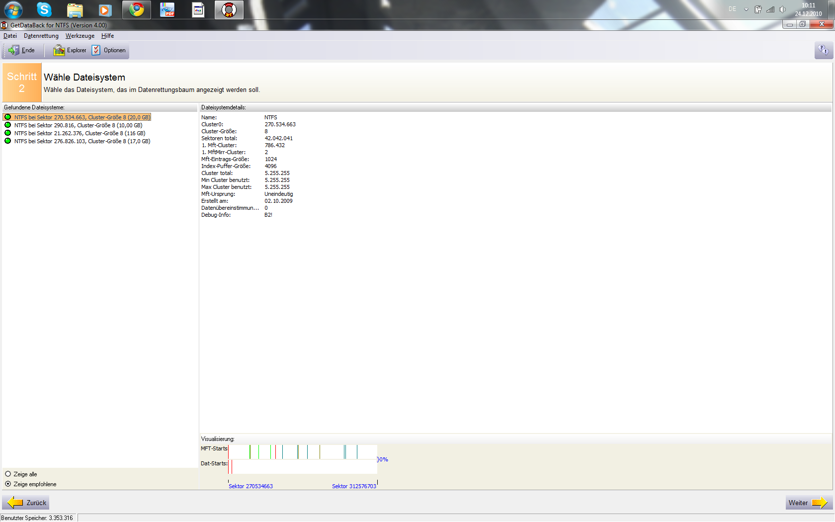This screenshot has width=835, height=522.
Task: Select NTFS at sector 21.262.376 (116 GB)
Action: (75, 133)
